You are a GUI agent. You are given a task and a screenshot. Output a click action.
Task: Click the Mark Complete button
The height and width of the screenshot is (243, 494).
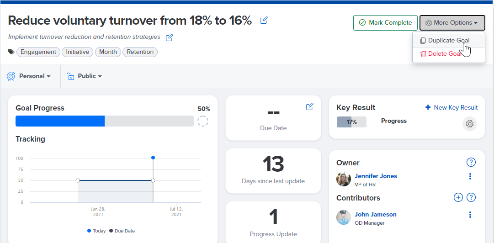[385, 23]
